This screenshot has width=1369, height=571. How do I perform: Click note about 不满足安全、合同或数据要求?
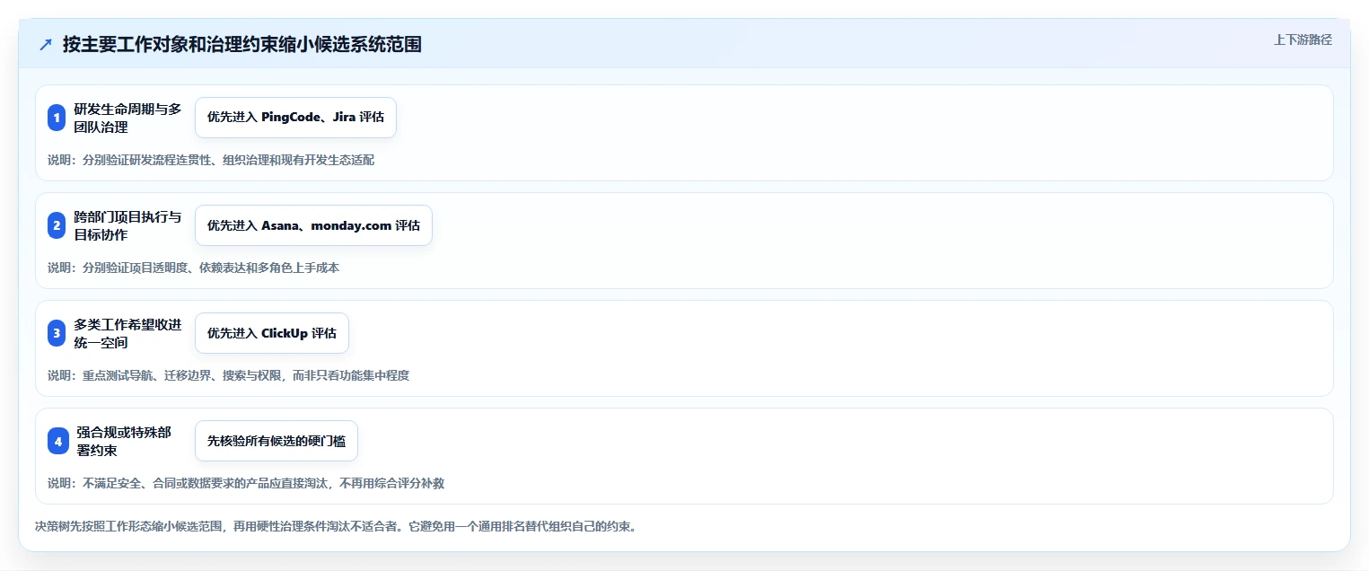246,483
